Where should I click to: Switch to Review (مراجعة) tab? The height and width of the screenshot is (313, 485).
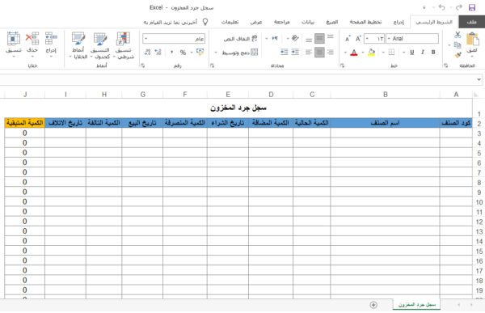click(282, 22)
